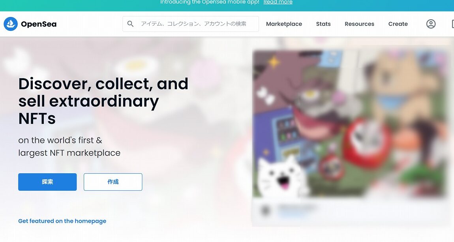
Task: Click the blurred creator avatar below the artwork
Action: [265, 210]
